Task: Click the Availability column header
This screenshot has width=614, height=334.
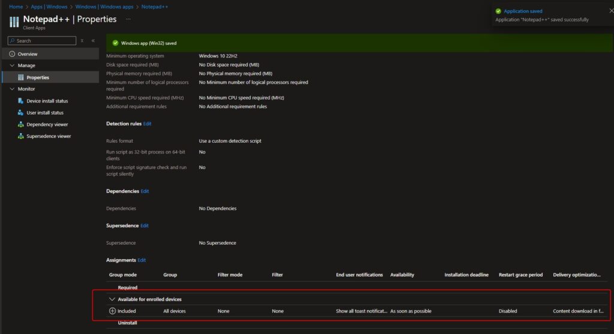Action: pos(402,275)
